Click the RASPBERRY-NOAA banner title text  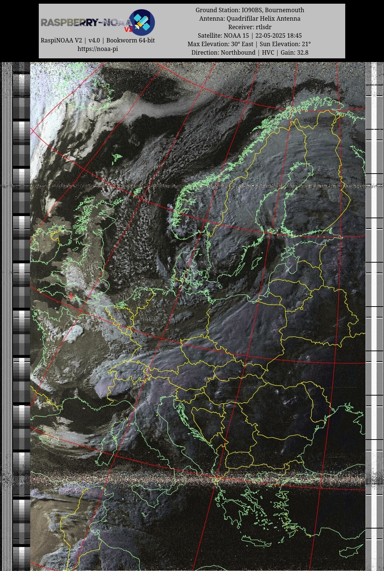[86, 23]
